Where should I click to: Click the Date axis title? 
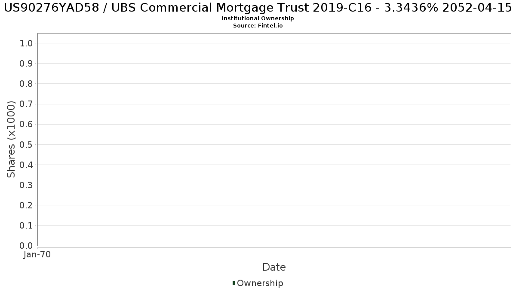click(274, 267)
